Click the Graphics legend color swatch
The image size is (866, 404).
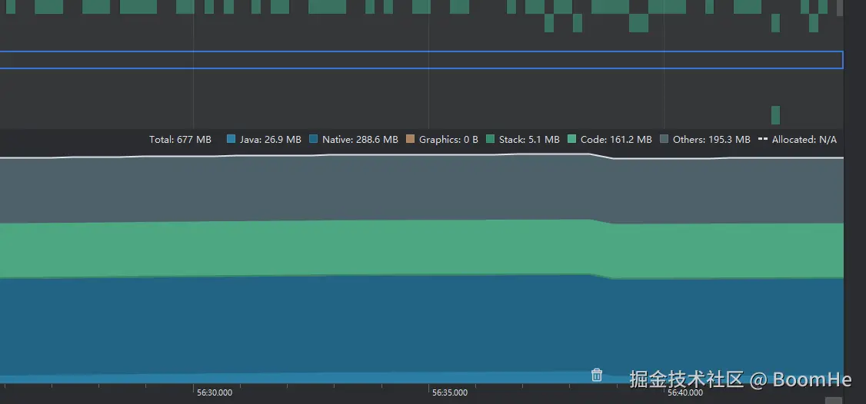point(411,139)
